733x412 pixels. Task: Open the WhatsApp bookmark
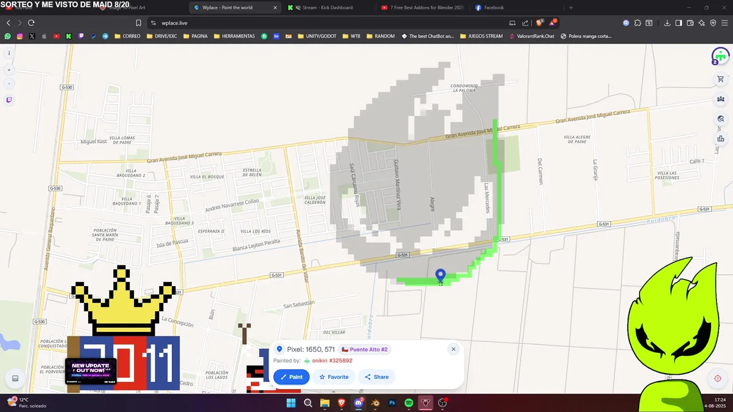pyautogui.click(x=7, y=36)
